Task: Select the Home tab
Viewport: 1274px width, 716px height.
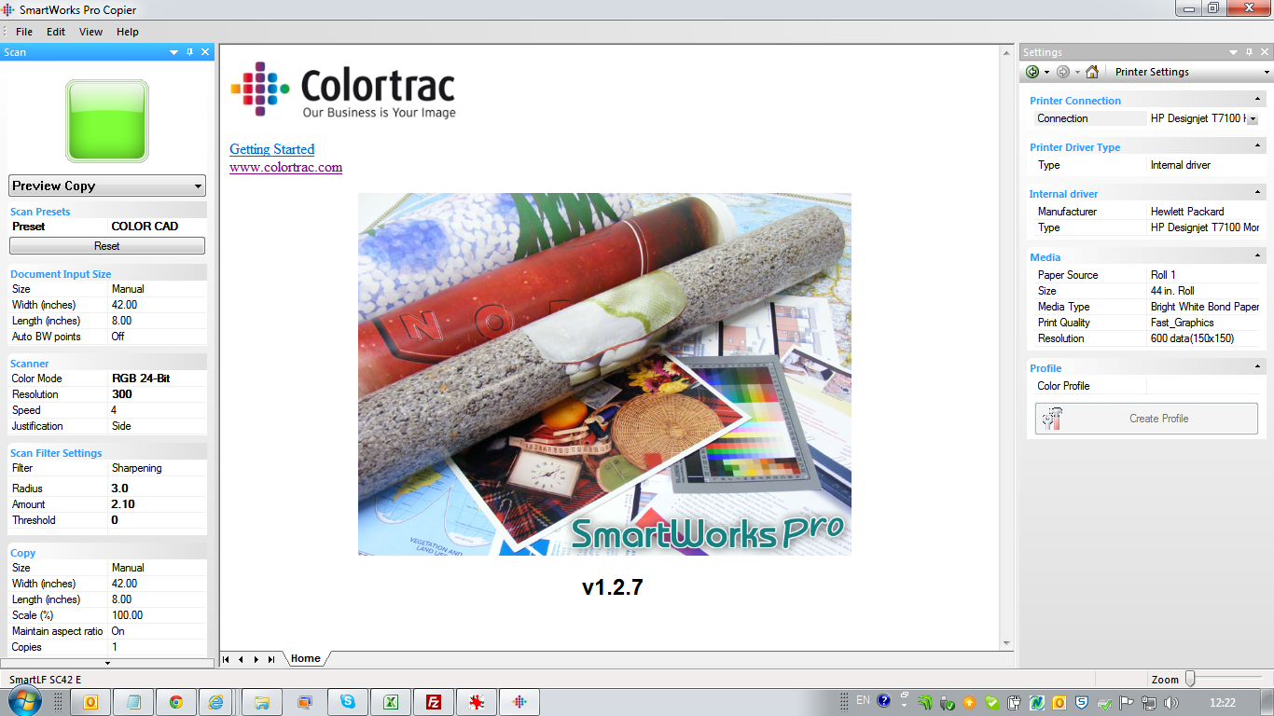Action: tap(306, 658)
